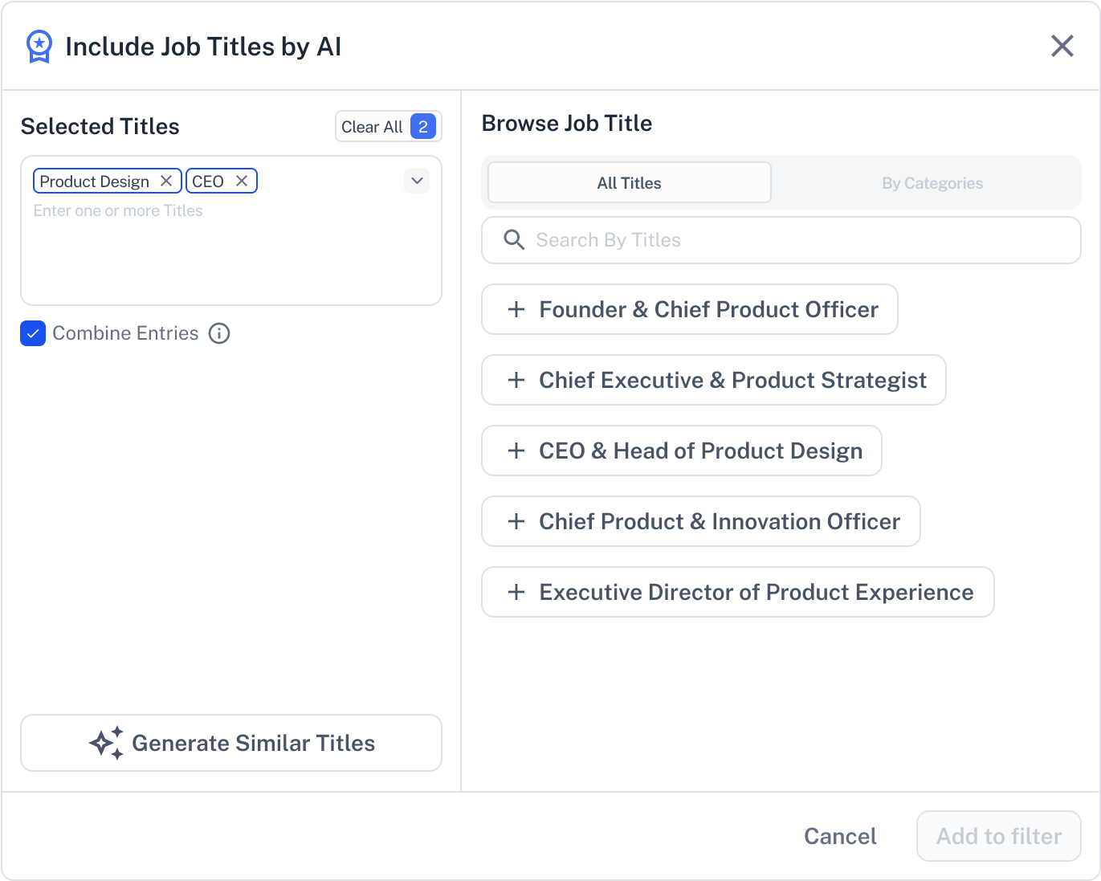
Task: Add Founder & Chief Product Officer title
Action: pyautogui.click(x=690, y=309)
